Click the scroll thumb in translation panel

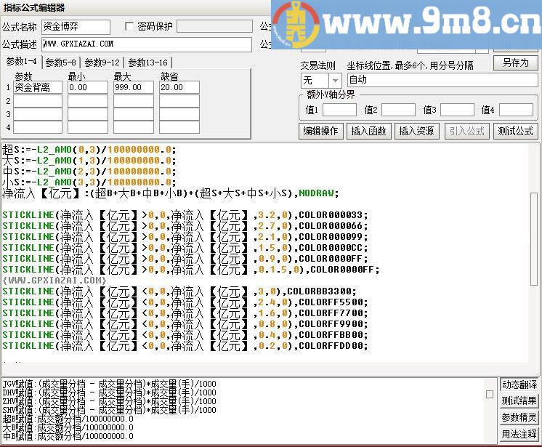(490, 394)
